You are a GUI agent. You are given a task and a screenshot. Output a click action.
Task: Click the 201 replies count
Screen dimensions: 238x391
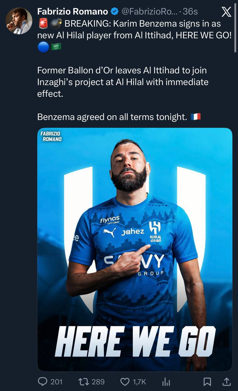click(56, 382)
